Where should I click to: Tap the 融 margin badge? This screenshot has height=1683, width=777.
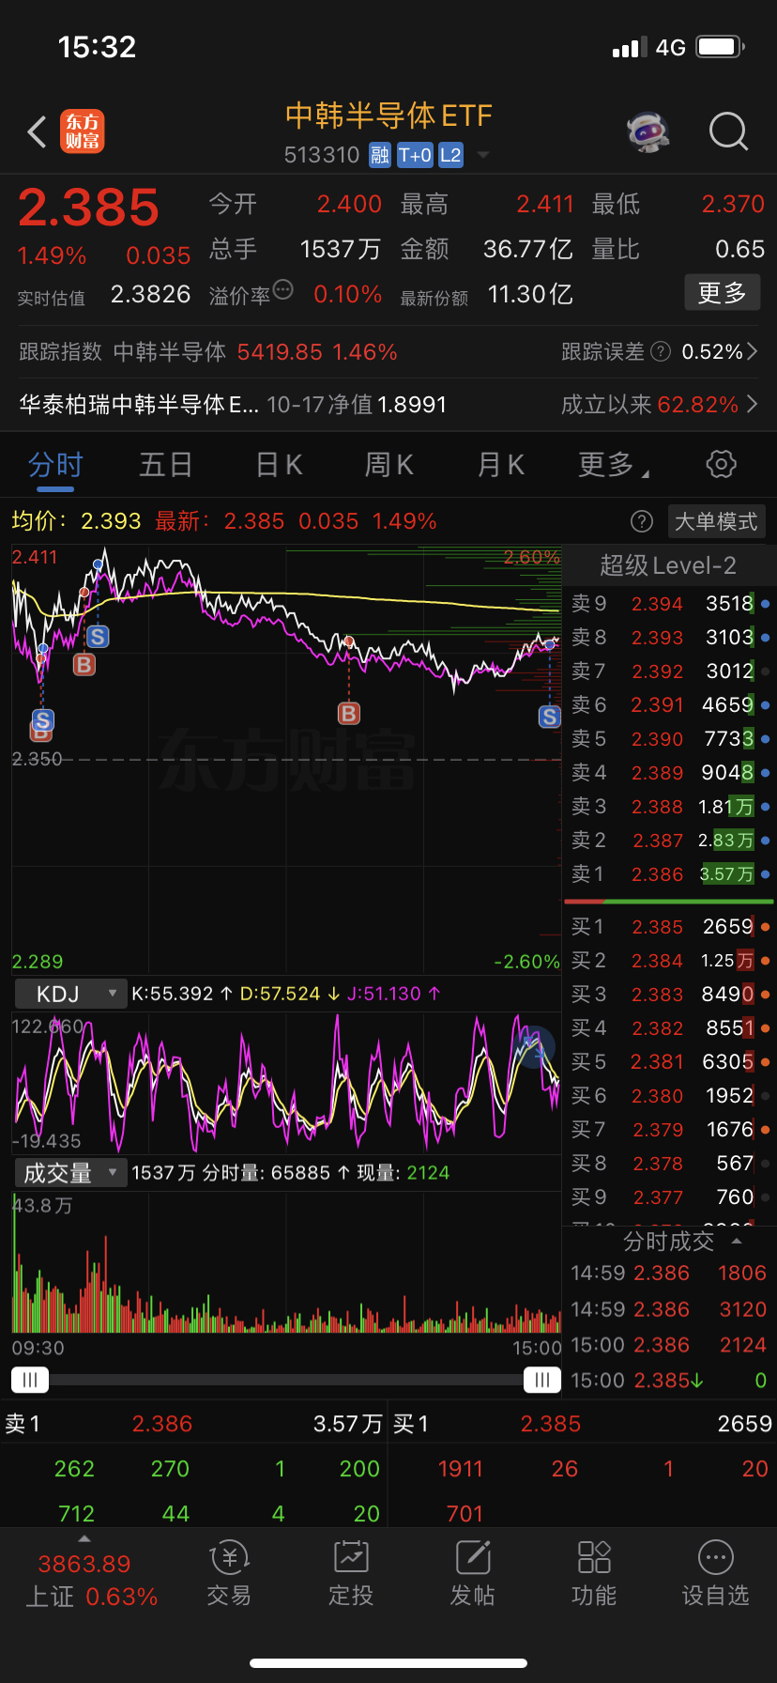(x=379, y=155)
